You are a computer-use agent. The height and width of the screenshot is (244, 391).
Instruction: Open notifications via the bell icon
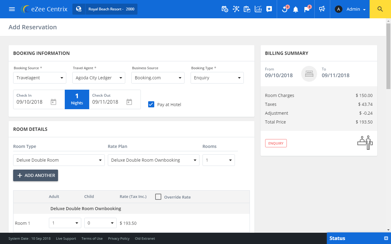pyautogui.click(x=295, y=9)
